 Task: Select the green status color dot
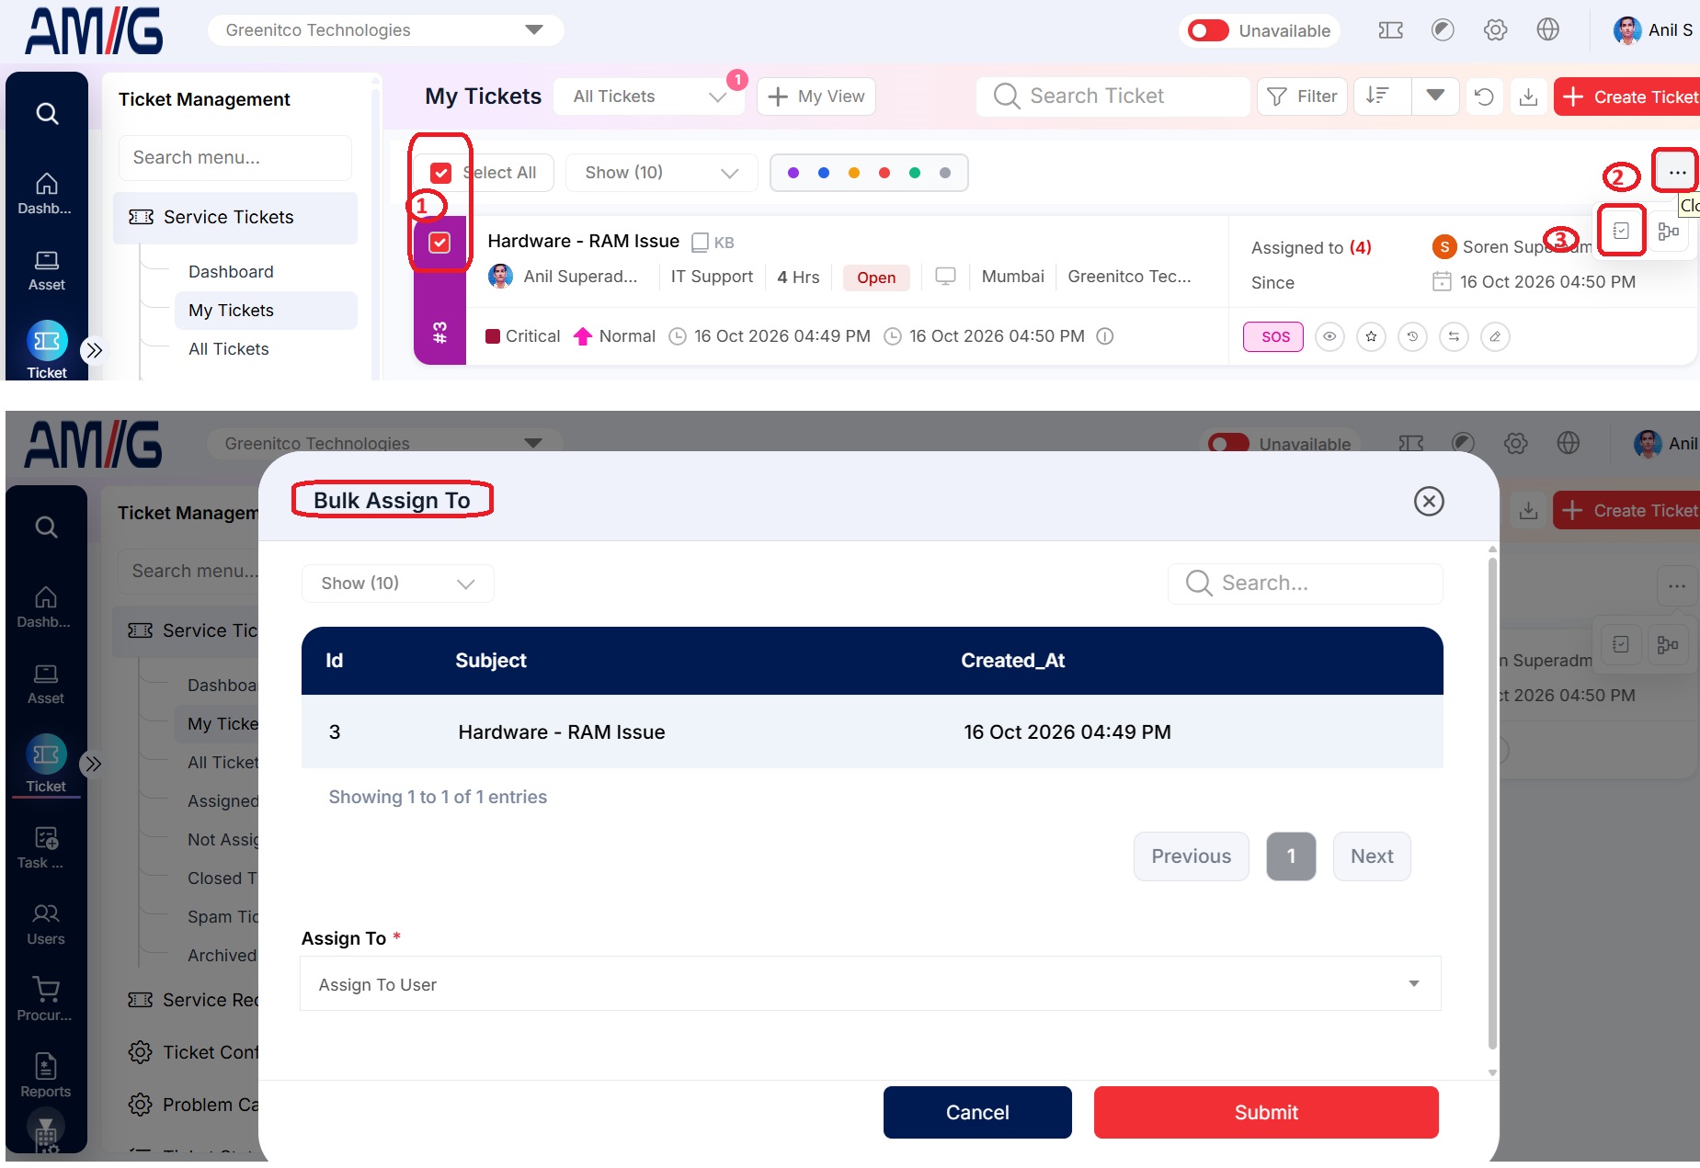914,173
